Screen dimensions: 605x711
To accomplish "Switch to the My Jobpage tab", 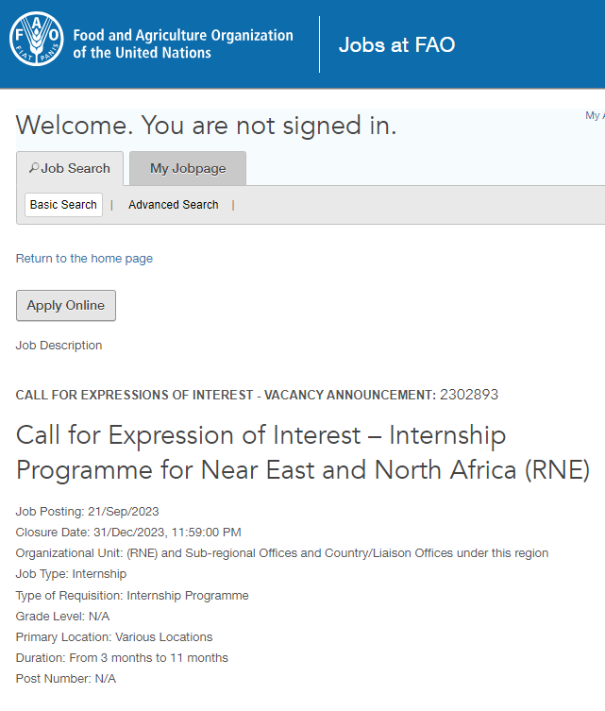I will click(188, 168).
